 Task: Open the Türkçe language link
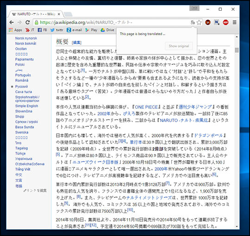(x=20, y=154)
